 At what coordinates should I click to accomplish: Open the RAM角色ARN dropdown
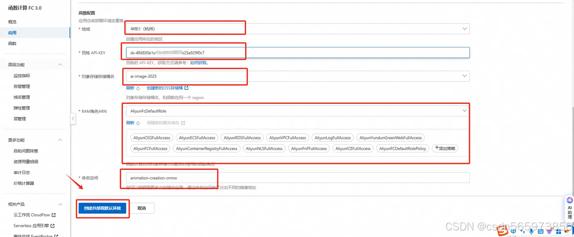298,111
